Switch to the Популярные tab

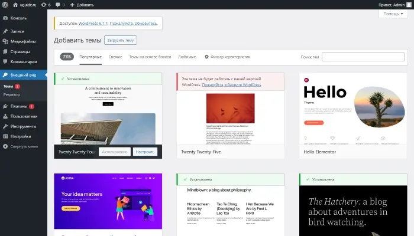click(90, 57)
